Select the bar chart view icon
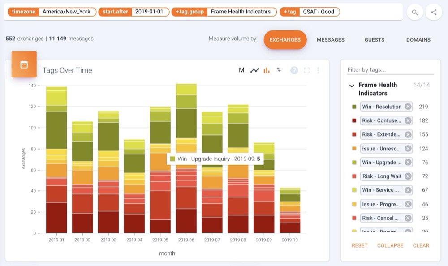This screenshot has height=266, width=448. tap(267, 70)
